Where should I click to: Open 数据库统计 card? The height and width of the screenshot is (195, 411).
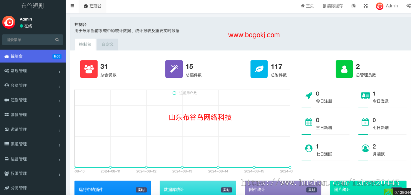pos(198,188)
